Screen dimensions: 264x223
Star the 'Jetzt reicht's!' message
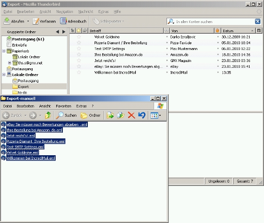[79, 61]
